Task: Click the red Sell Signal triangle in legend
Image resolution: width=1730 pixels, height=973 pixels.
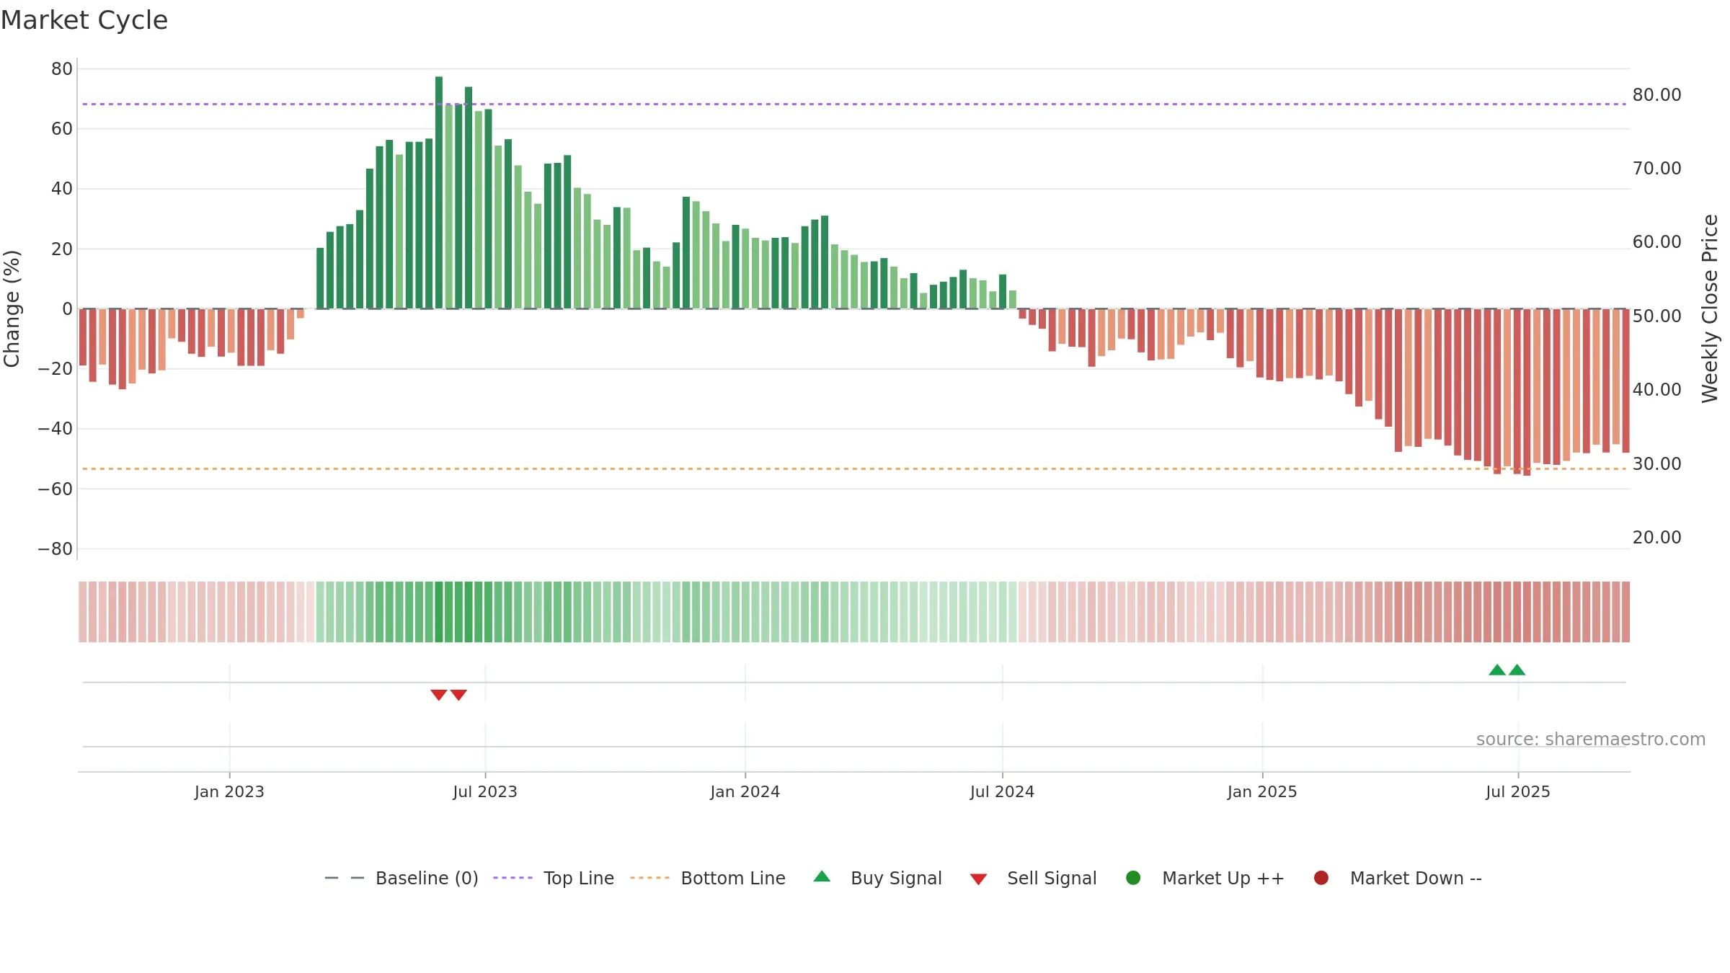Action: [x=978, y=879]
